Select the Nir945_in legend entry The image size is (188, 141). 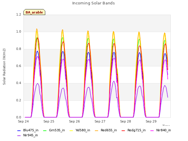click(28, 135)
